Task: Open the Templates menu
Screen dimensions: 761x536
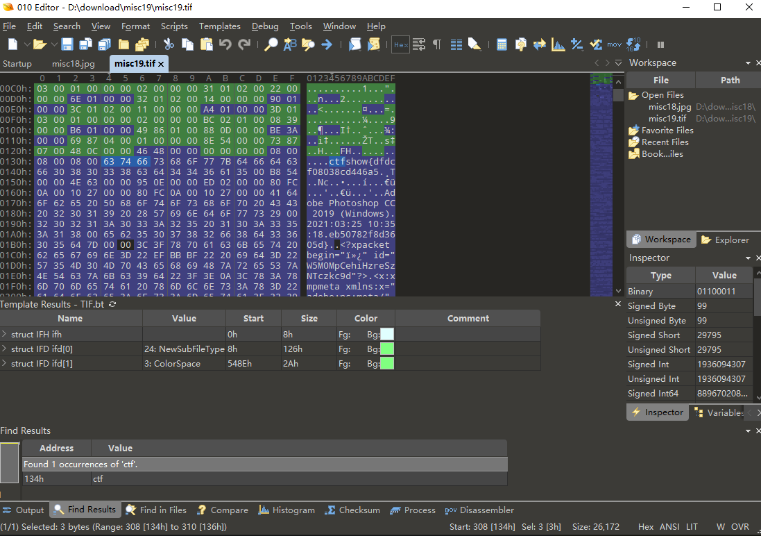Action: (x=219, y=26)
